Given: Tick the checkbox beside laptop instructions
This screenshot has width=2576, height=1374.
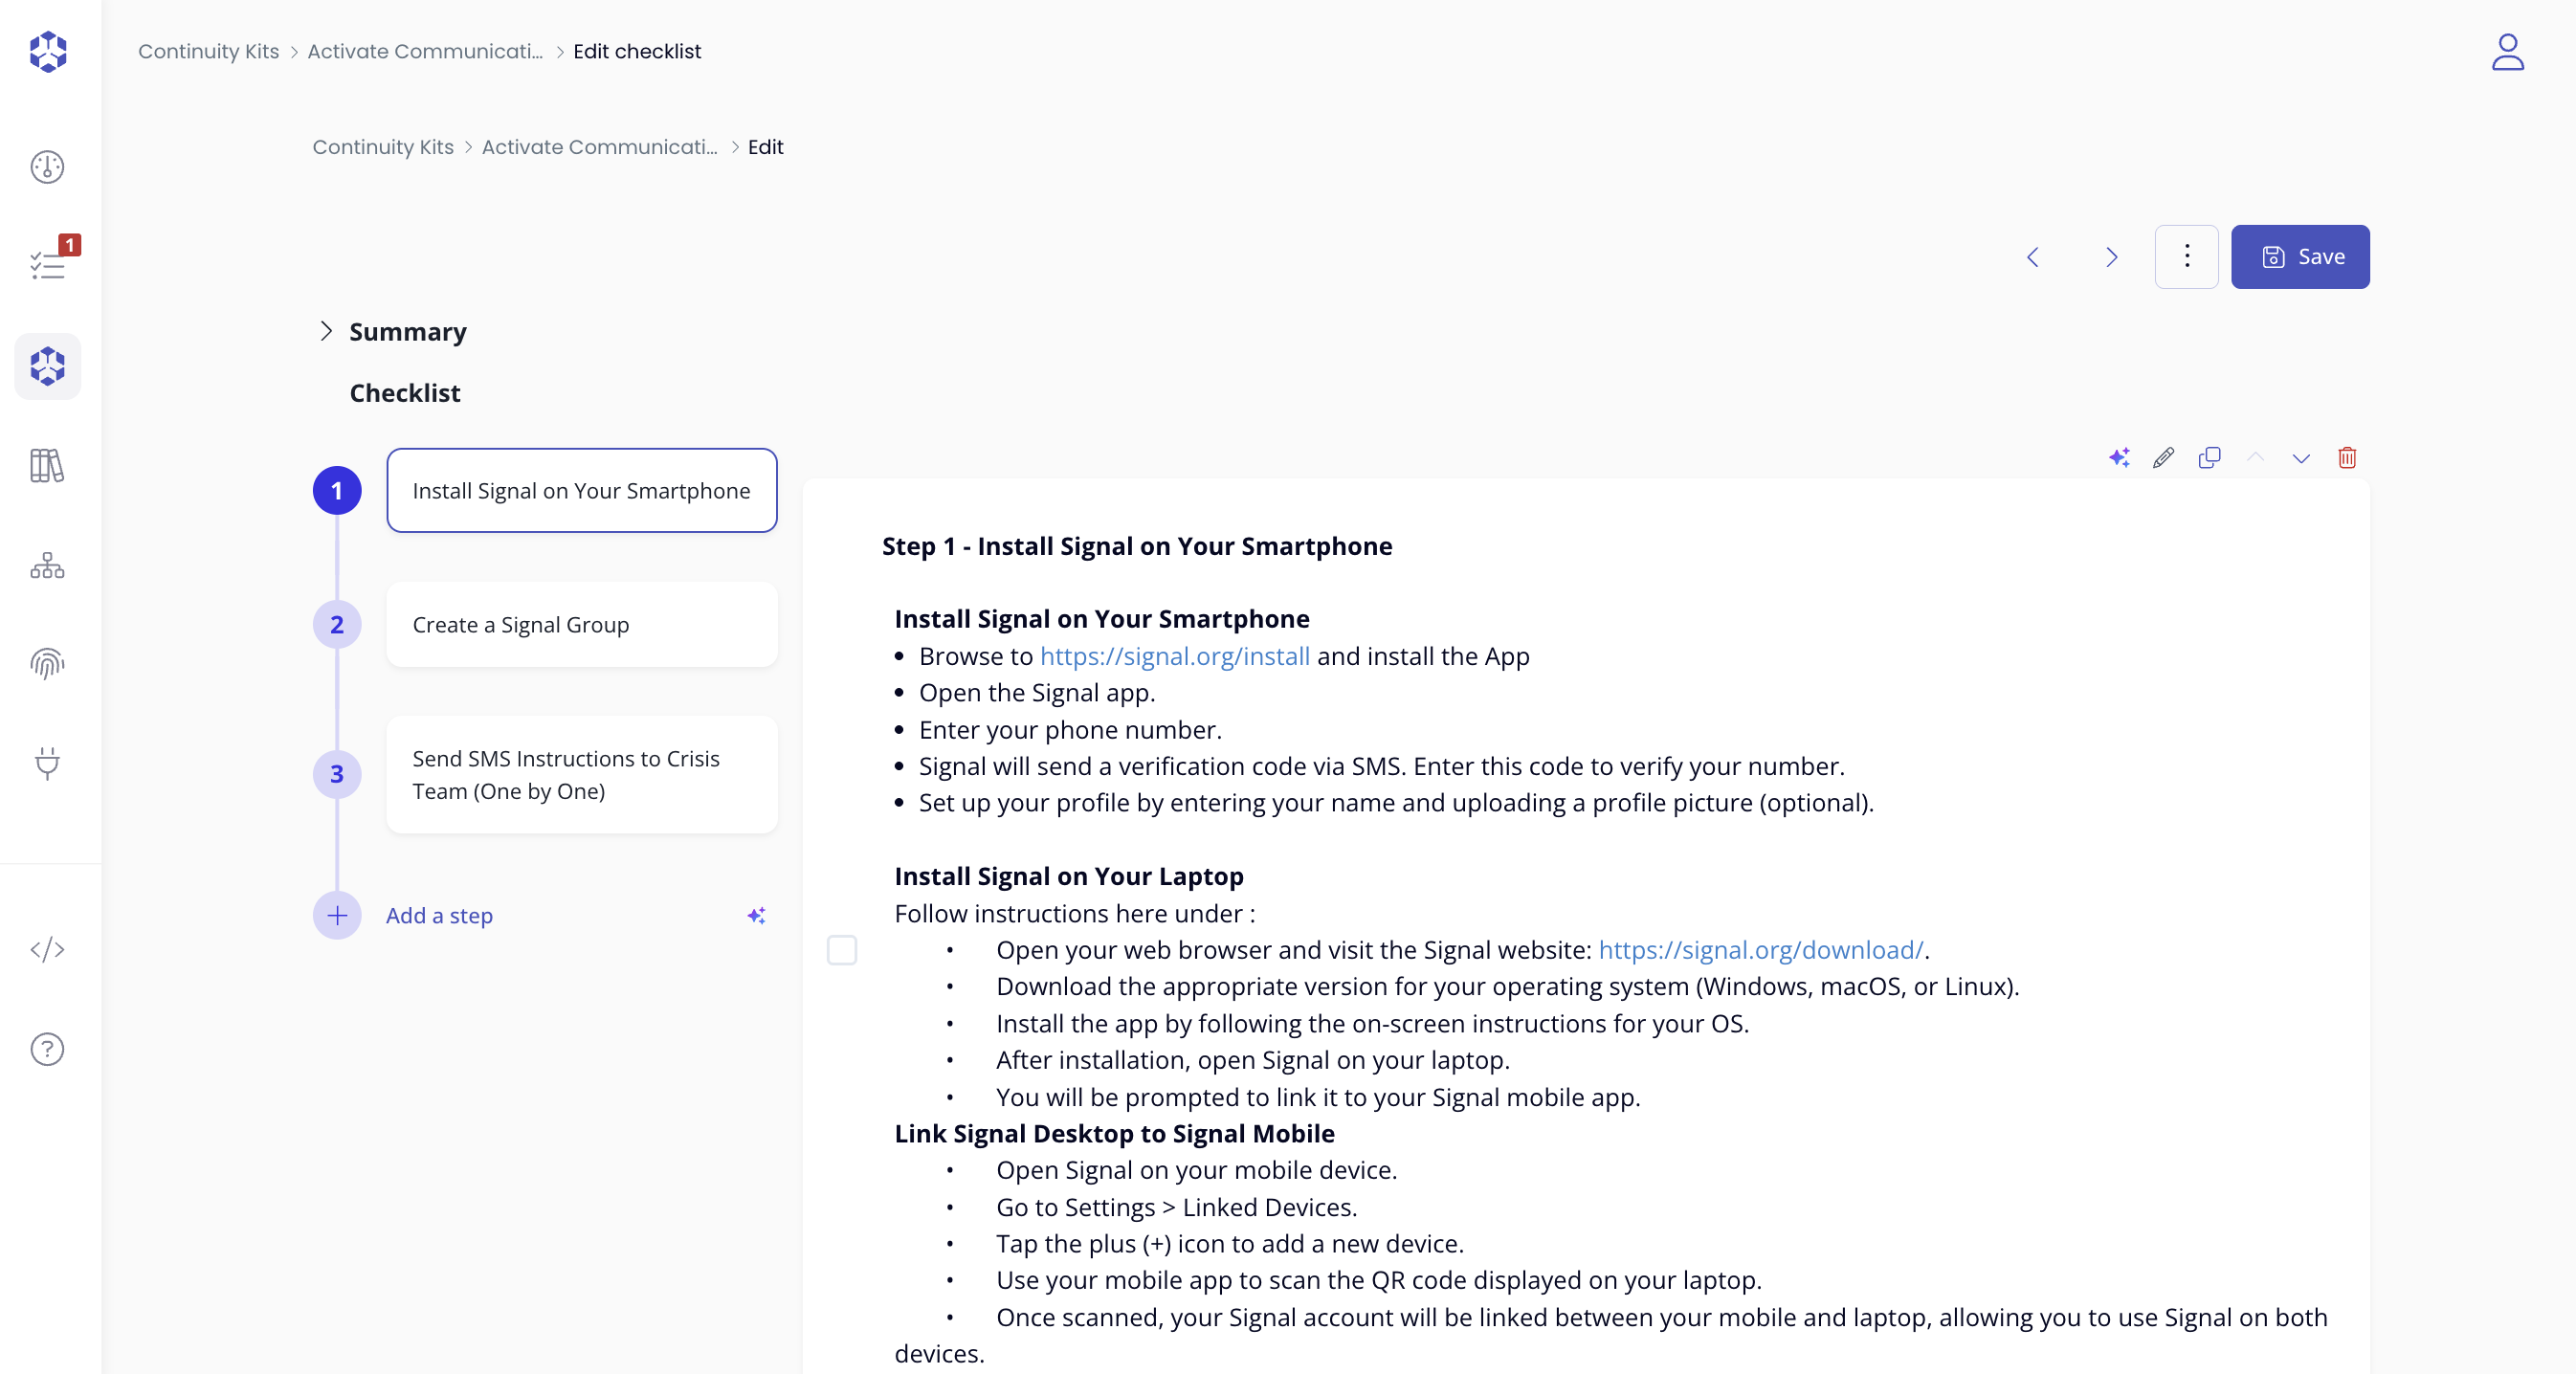Looking at the screenshot, I should [x=842, y=950].
